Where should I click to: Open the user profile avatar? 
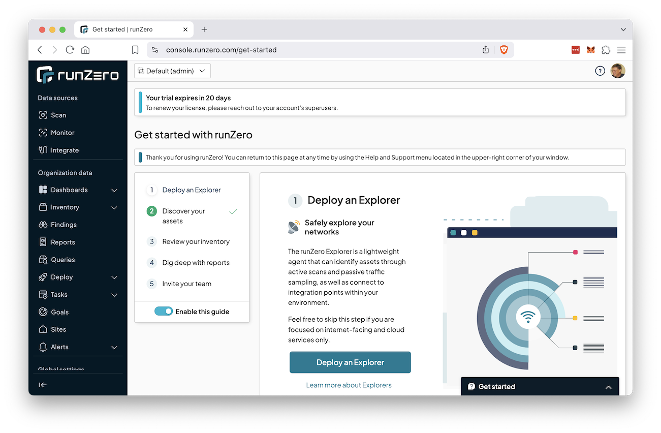pyautogui.click(x=618, y=71)
